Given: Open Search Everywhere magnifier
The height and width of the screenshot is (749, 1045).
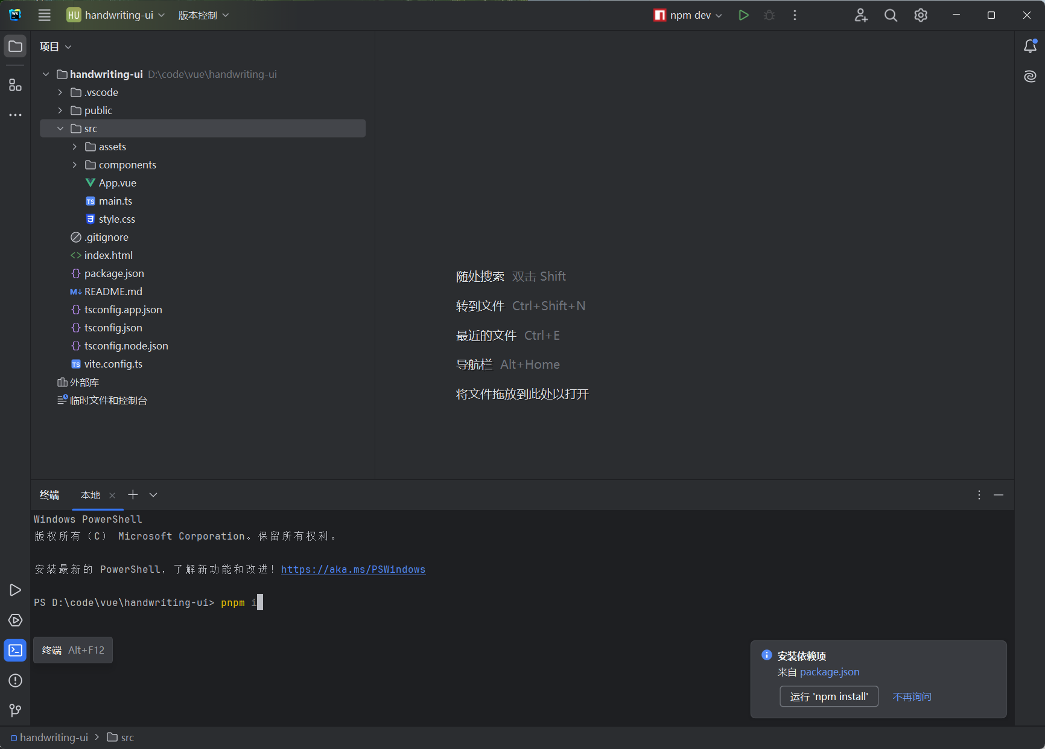Looking at the screenshot, I should click(x=891, y=15).
